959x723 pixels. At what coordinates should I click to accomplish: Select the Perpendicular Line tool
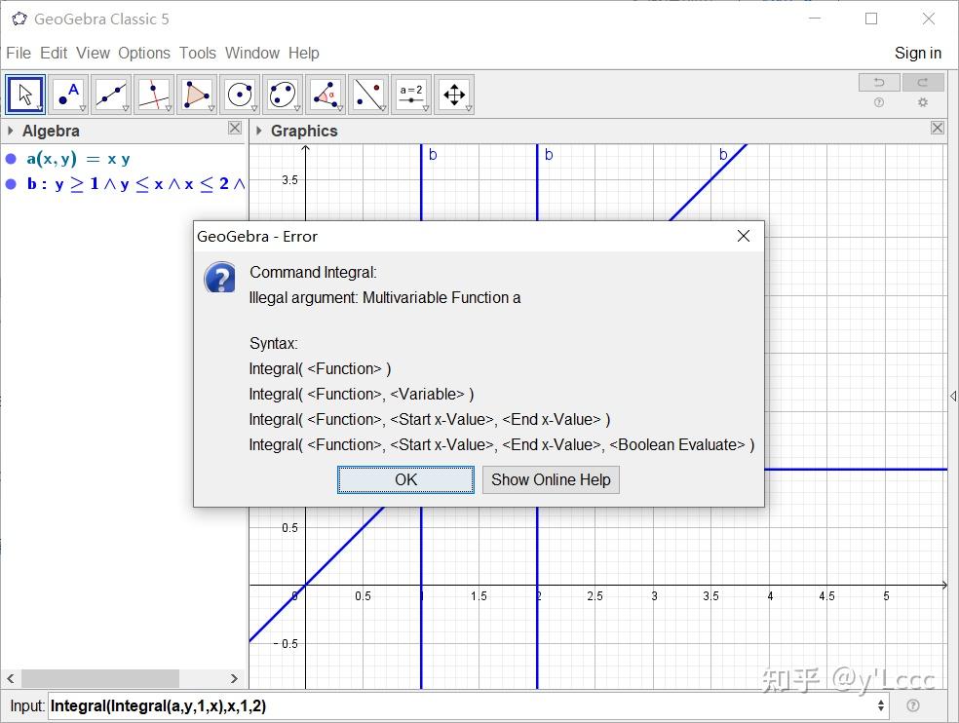[154, 95]
